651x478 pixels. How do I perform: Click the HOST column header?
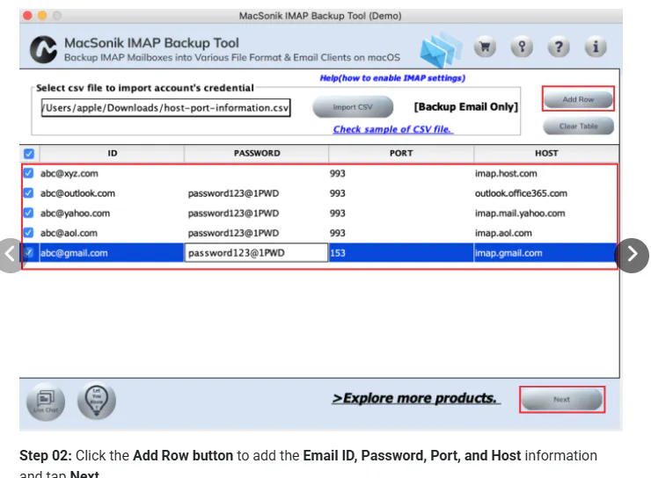pyautogui.click(x=546, y=154)
